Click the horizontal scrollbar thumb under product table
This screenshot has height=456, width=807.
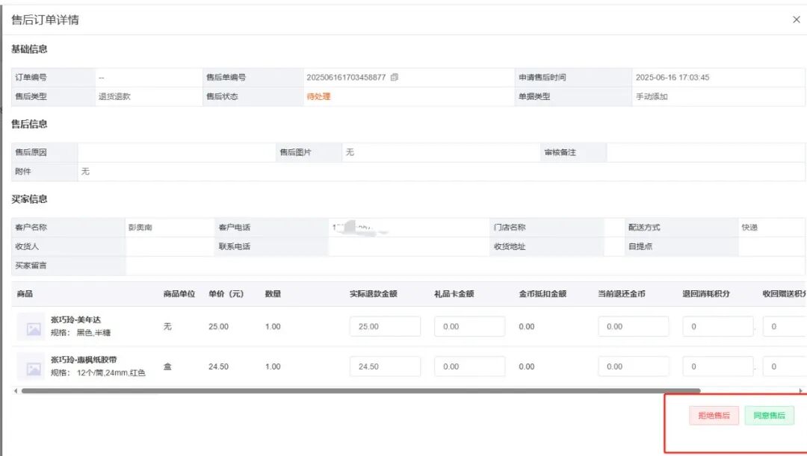(x=361, y=391)
